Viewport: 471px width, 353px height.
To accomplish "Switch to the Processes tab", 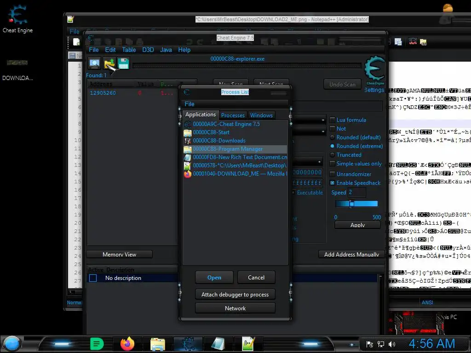I will (233, 115).
